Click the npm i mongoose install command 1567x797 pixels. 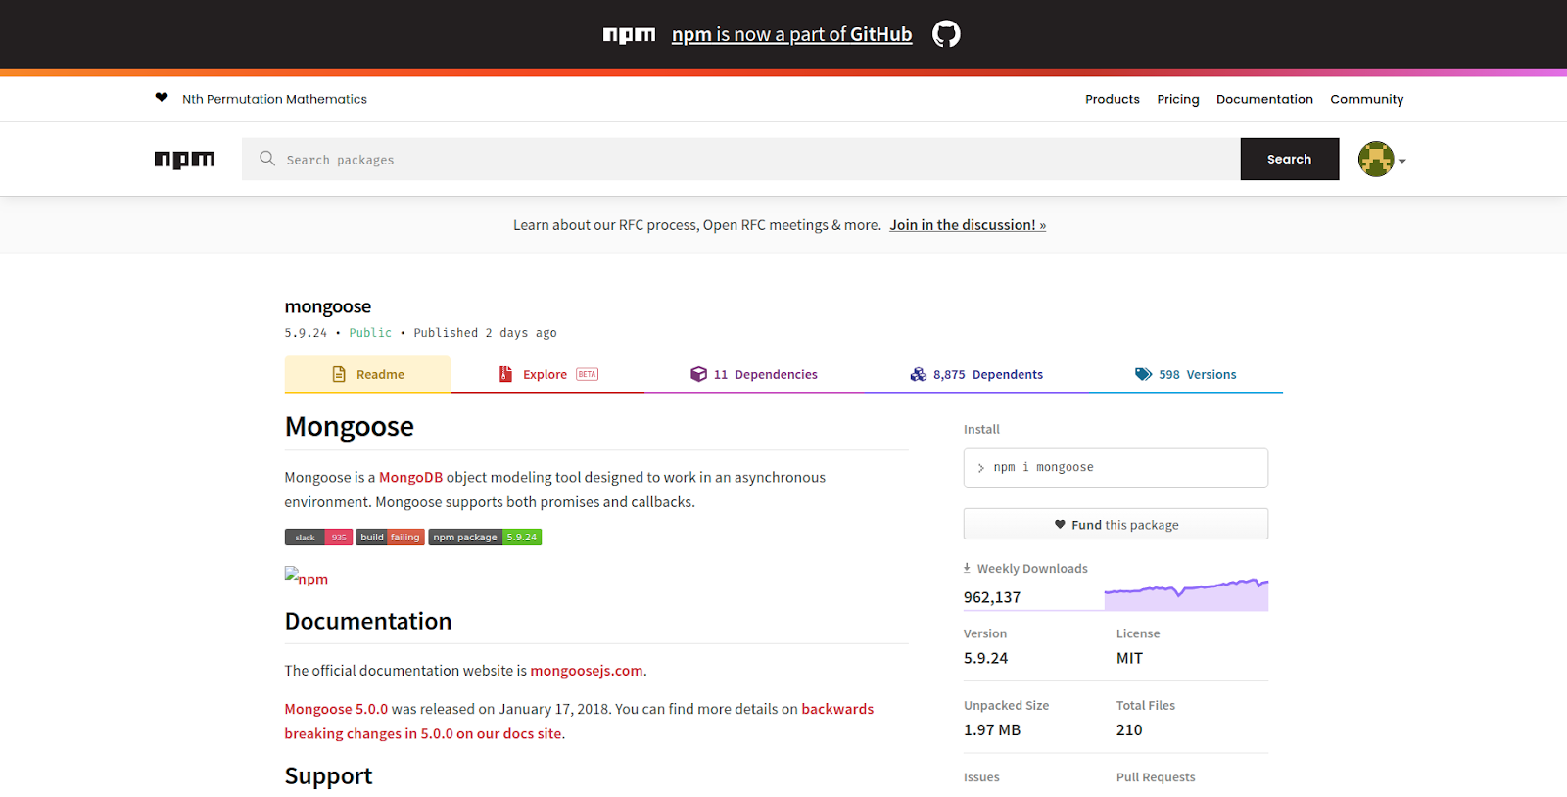pos(1116,468)
